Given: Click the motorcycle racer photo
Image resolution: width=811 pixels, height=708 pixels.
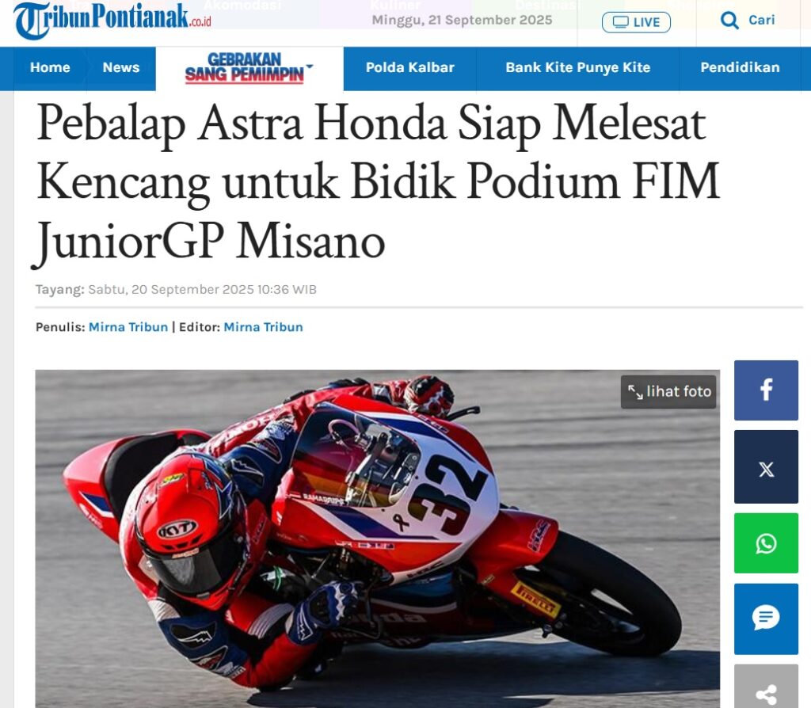Looking at the screenshot, I should [378, 538].
